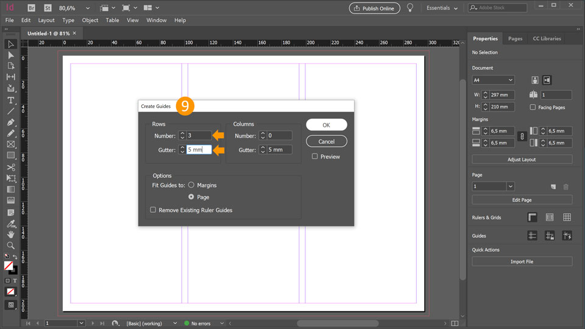Click the Lock Guides icon
The width and height of the screenshot is (585, 329).
point(550,235)
